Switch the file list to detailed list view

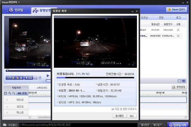pyautogui.click(x=183, y=81)
